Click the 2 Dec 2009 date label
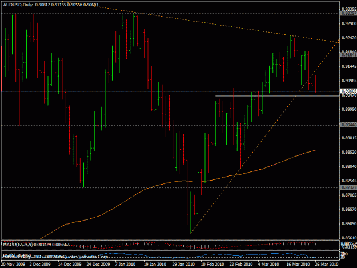 [x=40, y=264]
